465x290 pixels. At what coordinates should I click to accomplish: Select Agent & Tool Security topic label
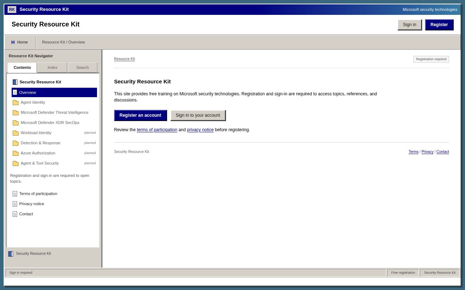tap(40, 163)
